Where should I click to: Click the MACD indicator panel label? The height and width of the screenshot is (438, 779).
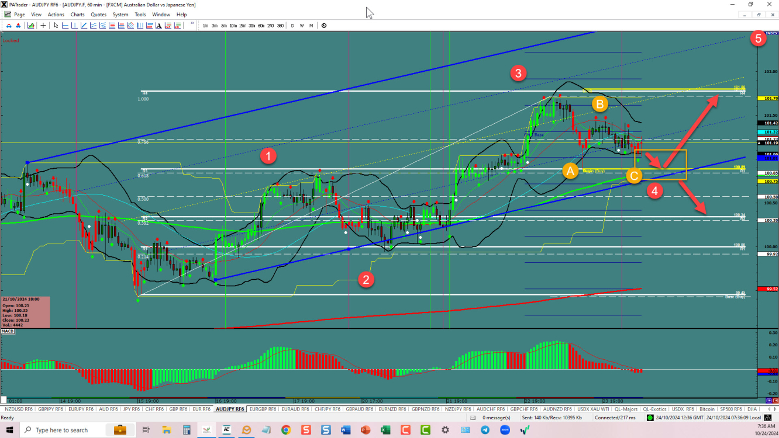click(8, 331)
